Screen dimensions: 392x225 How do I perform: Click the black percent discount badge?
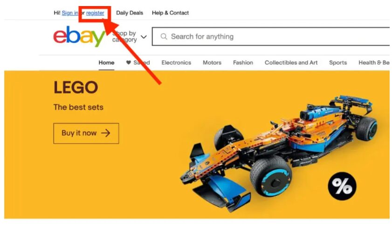point(342,186)
